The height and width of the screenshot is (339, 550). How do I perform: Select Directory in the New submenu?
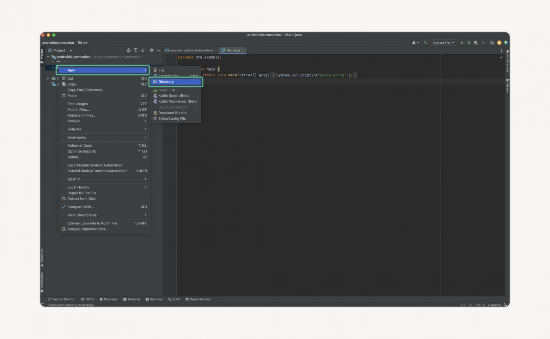click(176, 82)
